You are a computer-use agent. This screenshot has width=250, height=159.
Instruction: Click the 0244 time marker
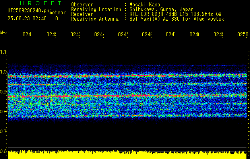point(99,34)
